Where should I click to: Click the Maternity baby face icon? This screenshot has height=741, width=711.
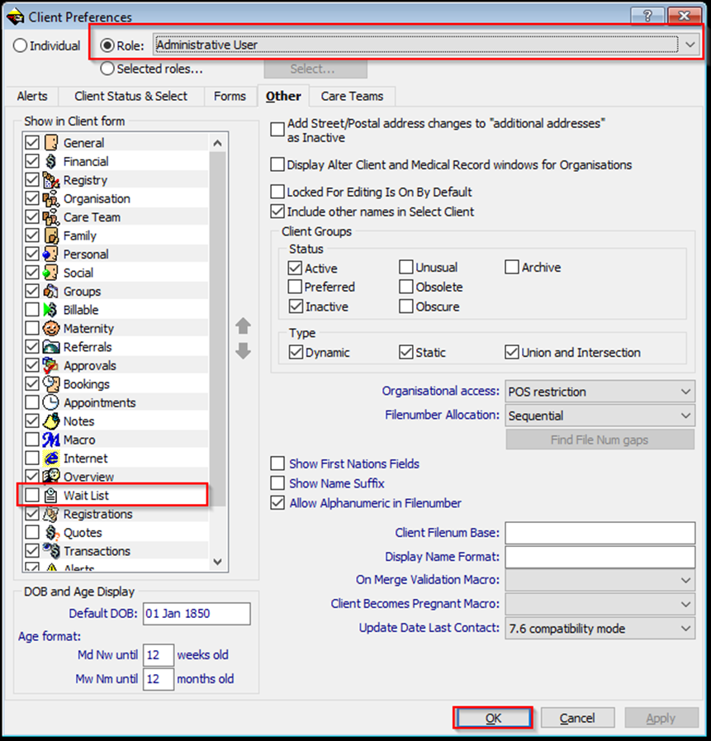[x=50, y=328]
